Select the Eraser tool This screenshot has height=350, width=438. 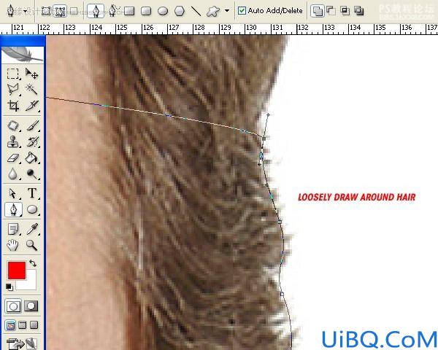13,158
